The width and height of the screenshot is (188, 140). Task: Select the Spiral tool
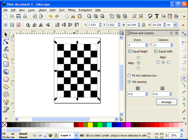pos(6,94)
